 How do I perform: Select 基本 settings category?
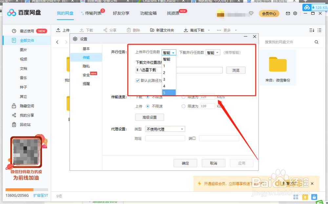(x=86, y=49)
